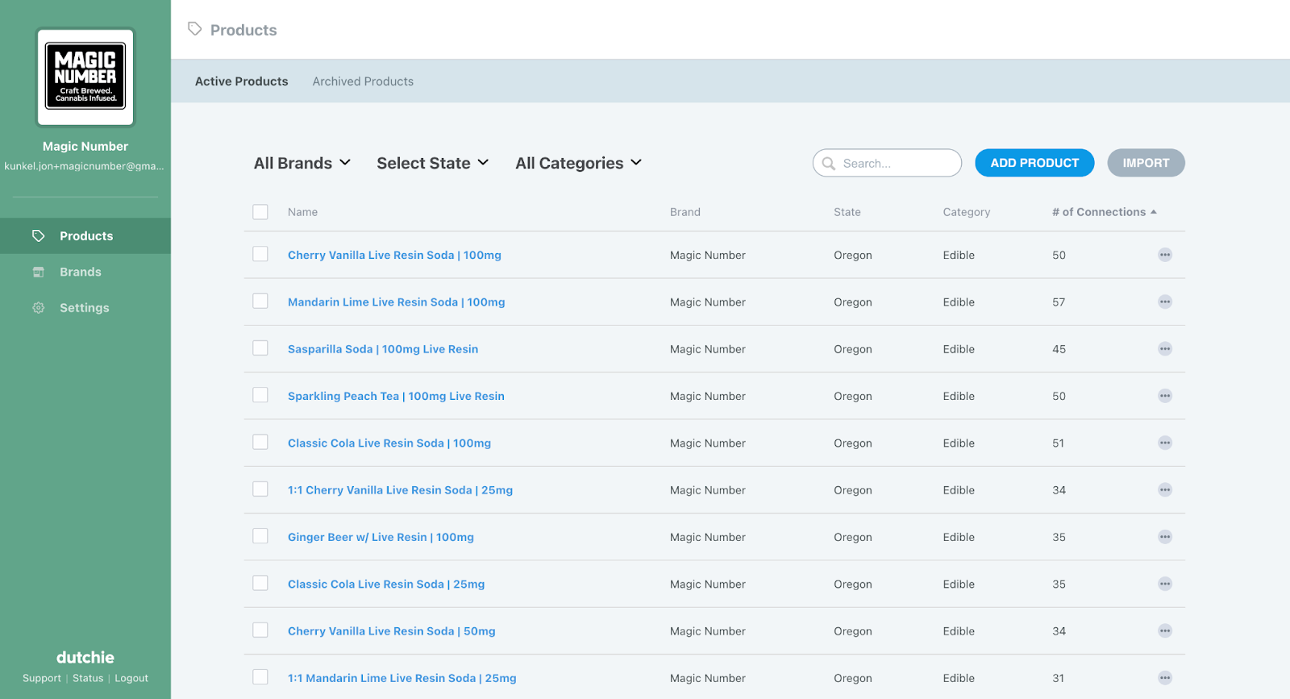Open Cherry Vanilla Live Resin Soda | 100mg product

pyautogui.click(x=394, y=255)
